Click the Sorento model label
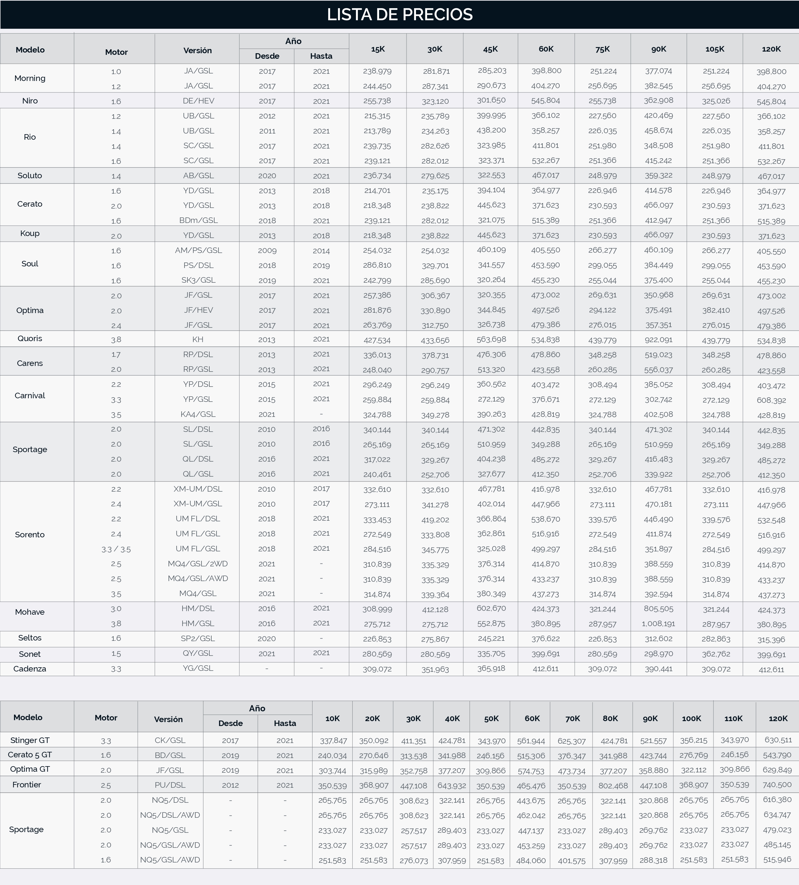 tap(30, 534)
